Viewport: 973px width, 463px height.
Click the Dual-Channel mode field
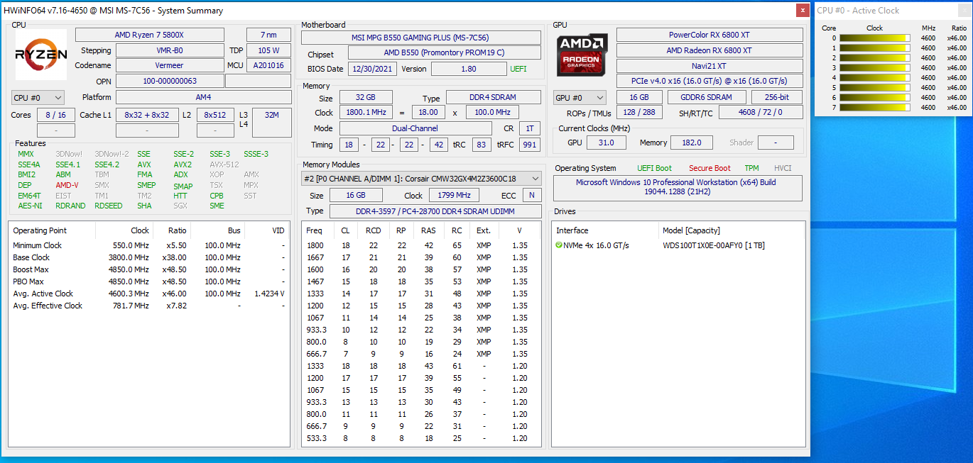[x=415, y=128]
